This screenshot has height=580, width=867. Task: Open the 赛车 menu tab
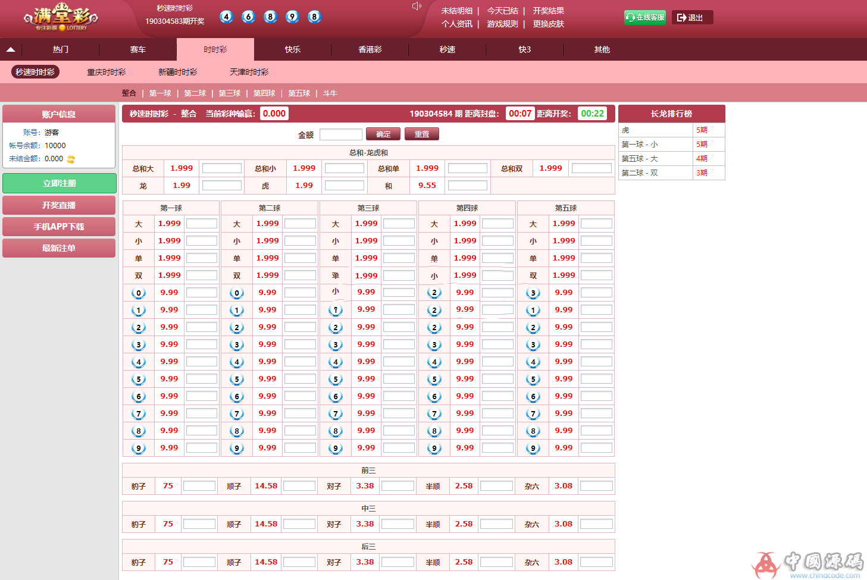click(x=138, y=49)
